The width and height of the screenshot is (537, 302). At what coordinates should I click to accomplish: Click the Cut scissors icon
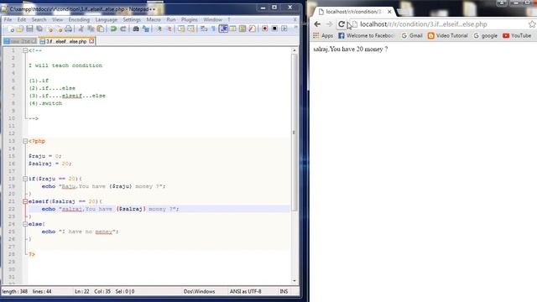coord(81,29)
